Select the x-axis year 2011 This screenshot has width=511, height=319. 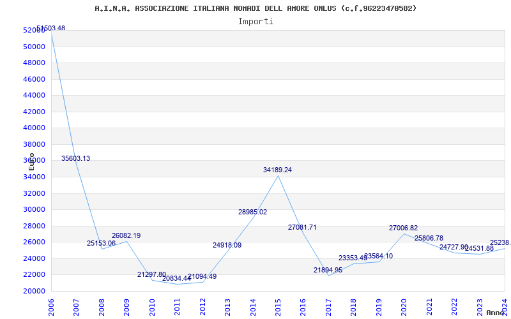point(177,307)
